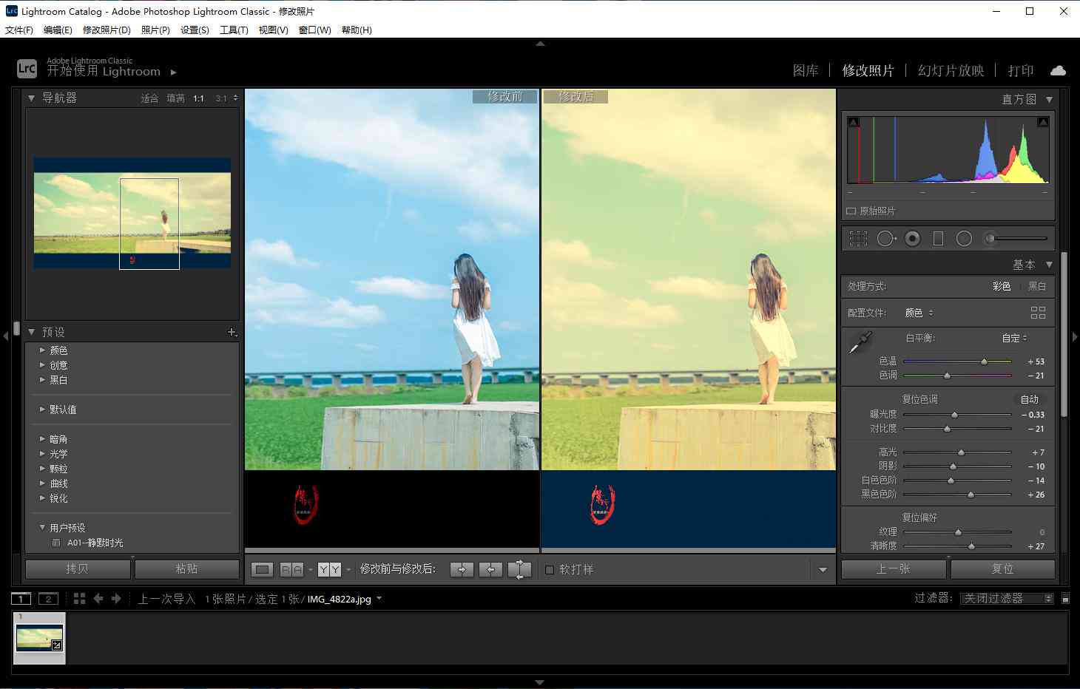1080x689 pixels.
Task: Click the 清晰度 clarity slider handle
Action: click(971, 546)
